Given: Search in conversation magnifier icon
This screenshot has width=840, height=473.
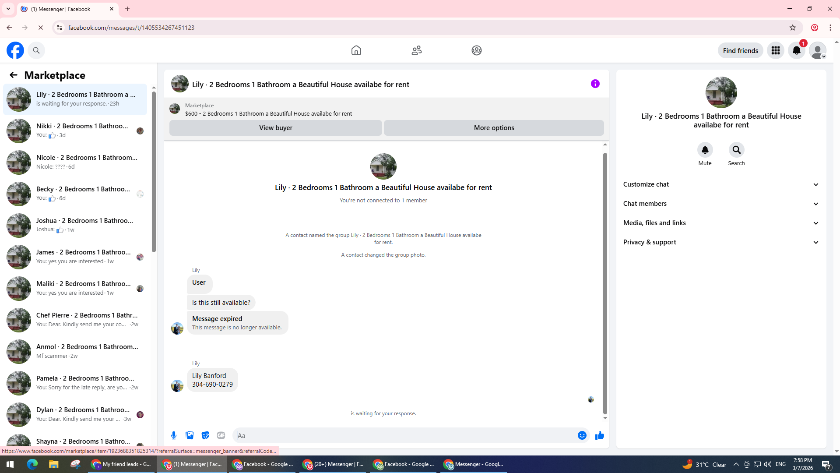Looking at the screenshot, I should point(737,150).
